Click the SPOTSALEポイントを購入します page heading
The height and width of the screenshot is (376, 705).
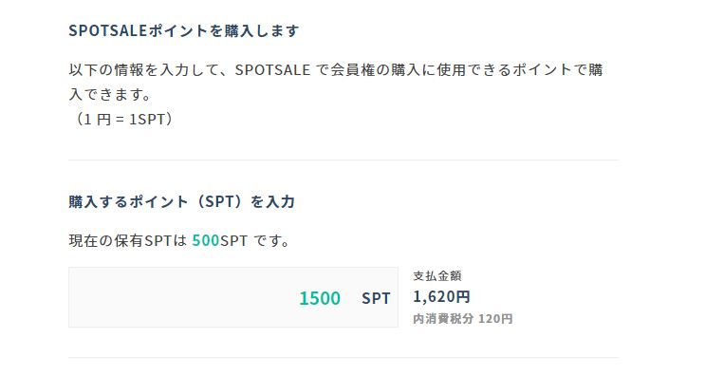point(184,30)
